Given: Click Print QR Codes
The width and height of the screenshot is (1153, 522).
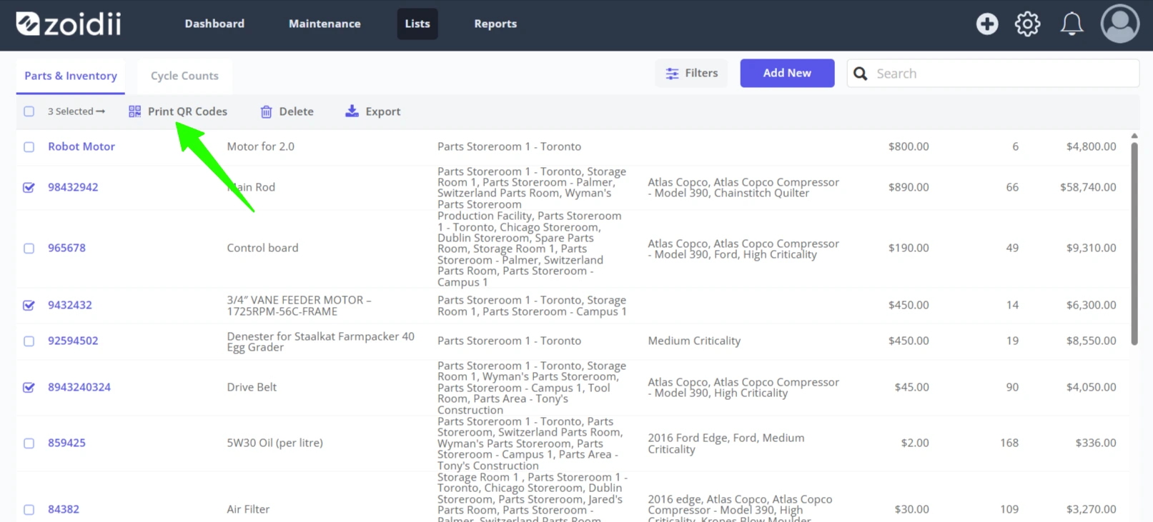Looking at the screenshot, I should click(178, 111).
